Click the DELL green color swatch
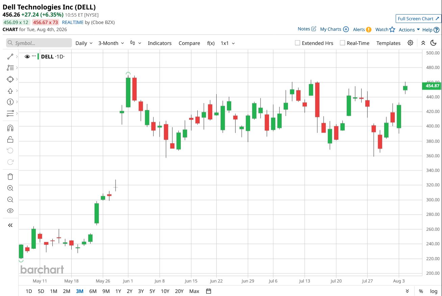This screenshot has width=442, height=296. pyautogui.click(x=38, y=56)
